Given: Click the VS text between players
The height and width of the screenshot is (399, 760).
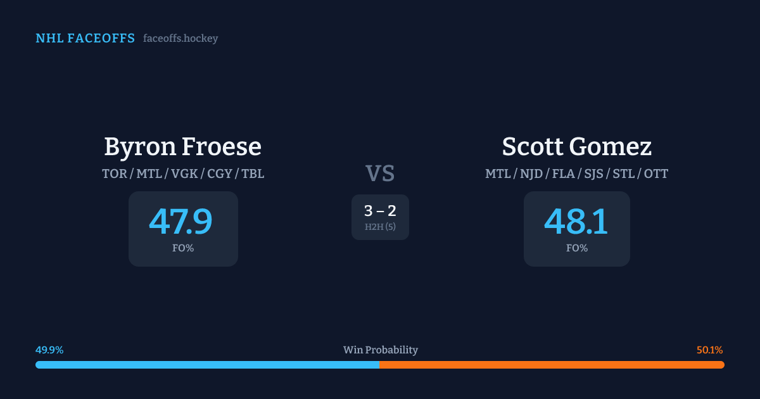Looking at the screenshot, I should pyautogui.click(x=380, y=174).
